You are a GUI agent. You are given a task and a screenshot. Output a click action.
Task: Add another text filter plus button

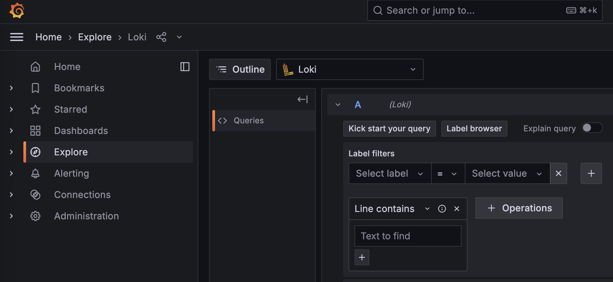[x=362, y=257]
